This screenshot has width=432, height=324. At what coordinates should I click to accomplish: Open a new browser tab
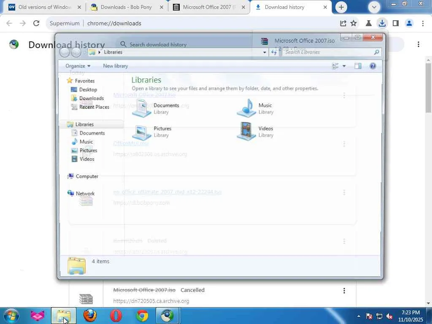coord(341,7)
